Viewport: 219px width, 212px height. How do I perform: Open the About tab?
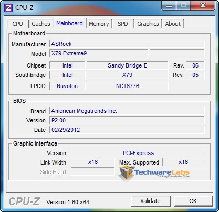[173, 24]
